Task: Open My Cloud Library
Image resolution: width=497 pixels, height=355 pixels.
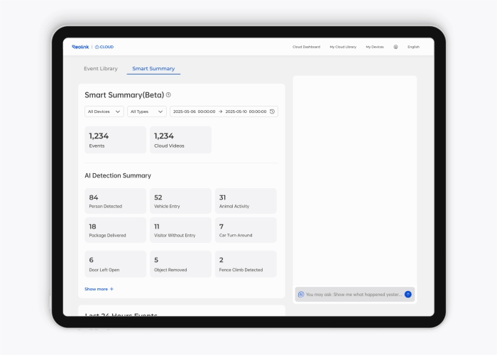Action: point(343,47)
